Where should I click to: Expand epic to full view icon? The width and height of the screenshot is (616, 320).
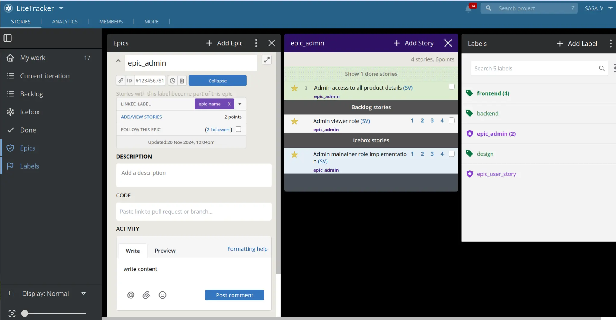[267, 60]
